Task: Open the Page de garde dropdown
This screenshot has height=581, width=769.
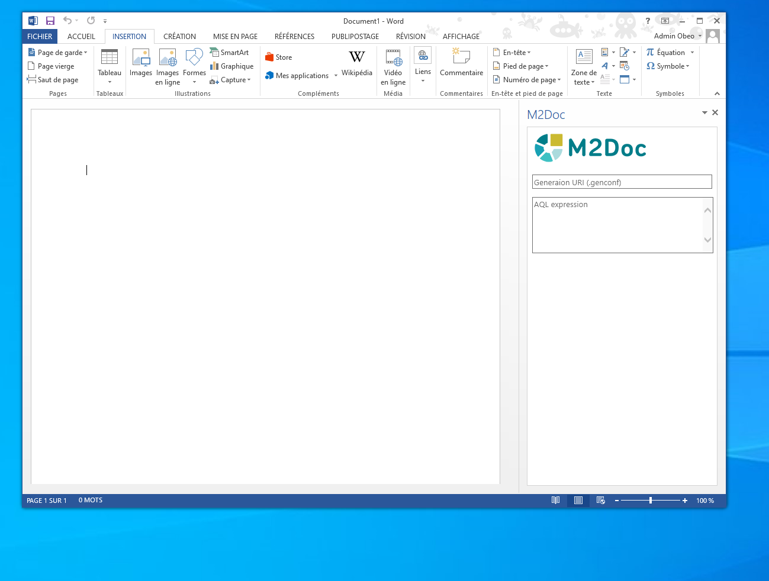Action: (57, 53)
